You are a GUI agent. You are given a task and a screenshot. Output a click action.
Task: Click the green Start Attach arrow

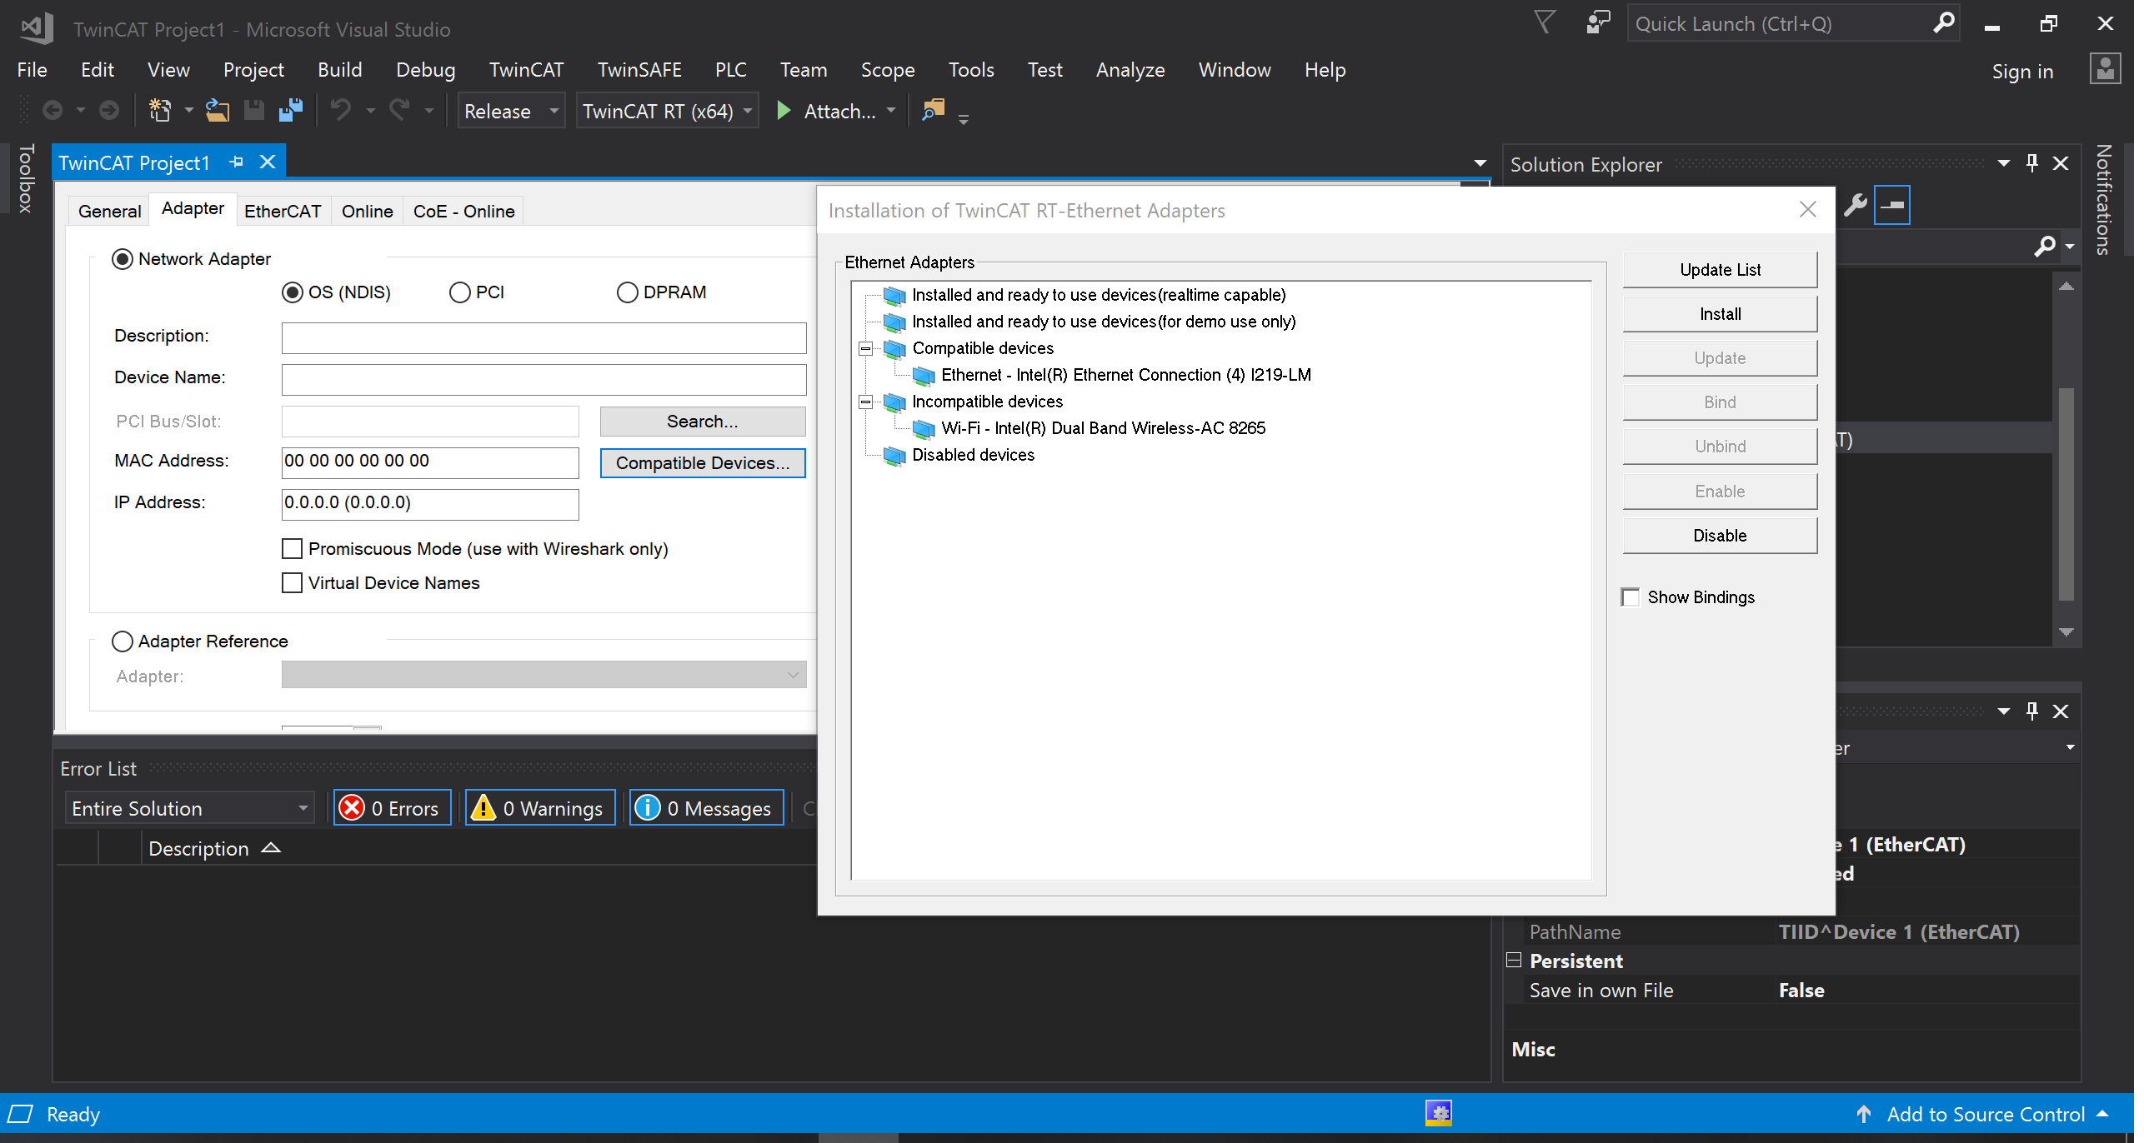coord(784,110)
